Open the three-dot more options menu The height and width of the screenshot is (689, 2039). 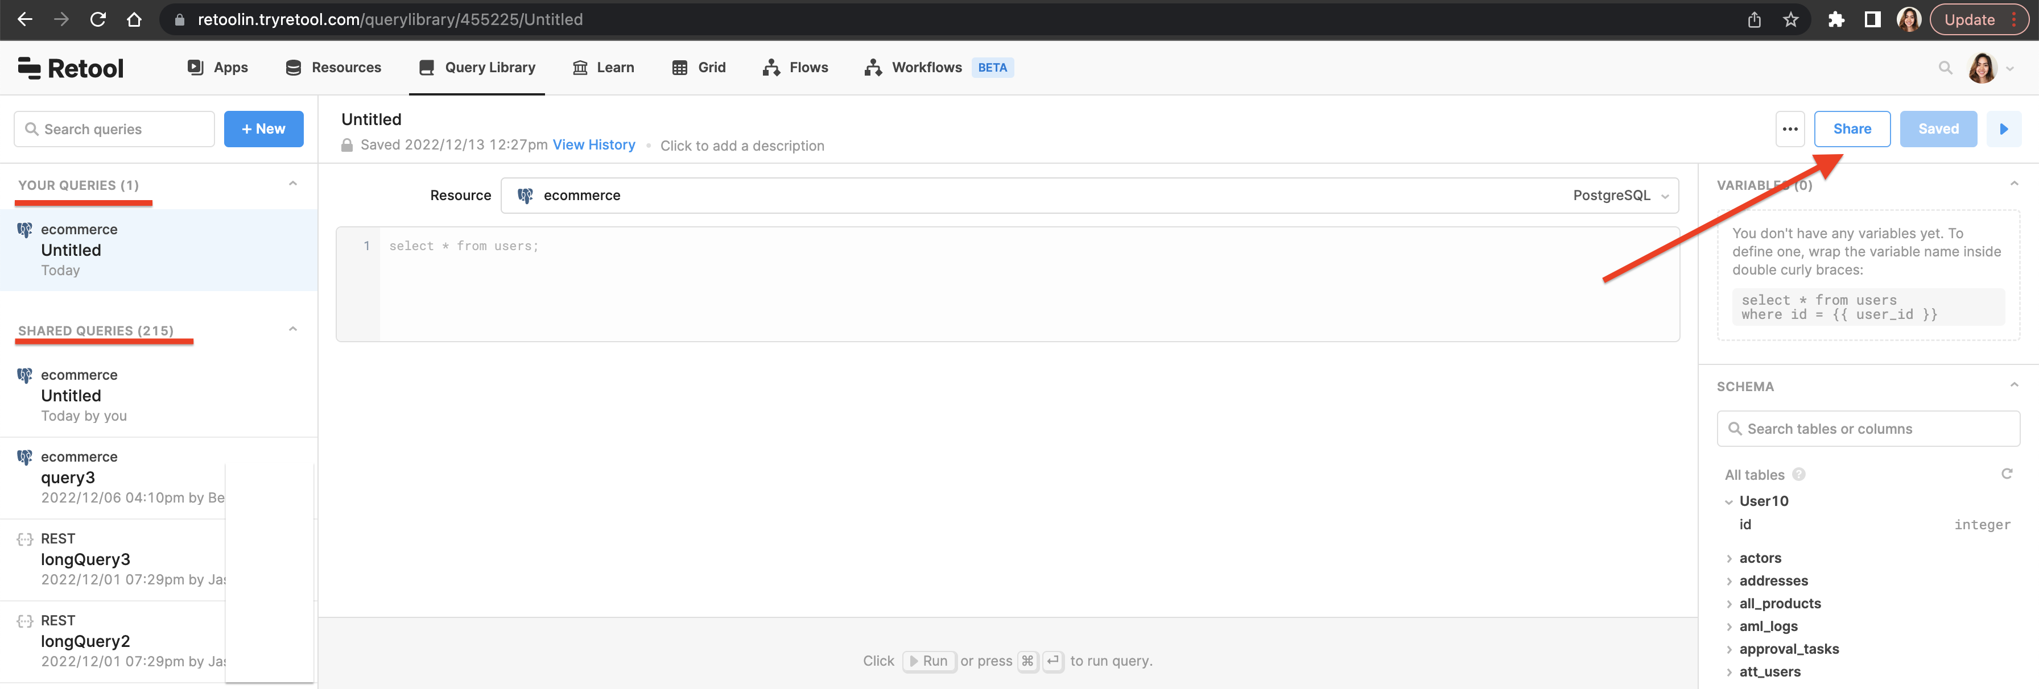(1790, 129)
